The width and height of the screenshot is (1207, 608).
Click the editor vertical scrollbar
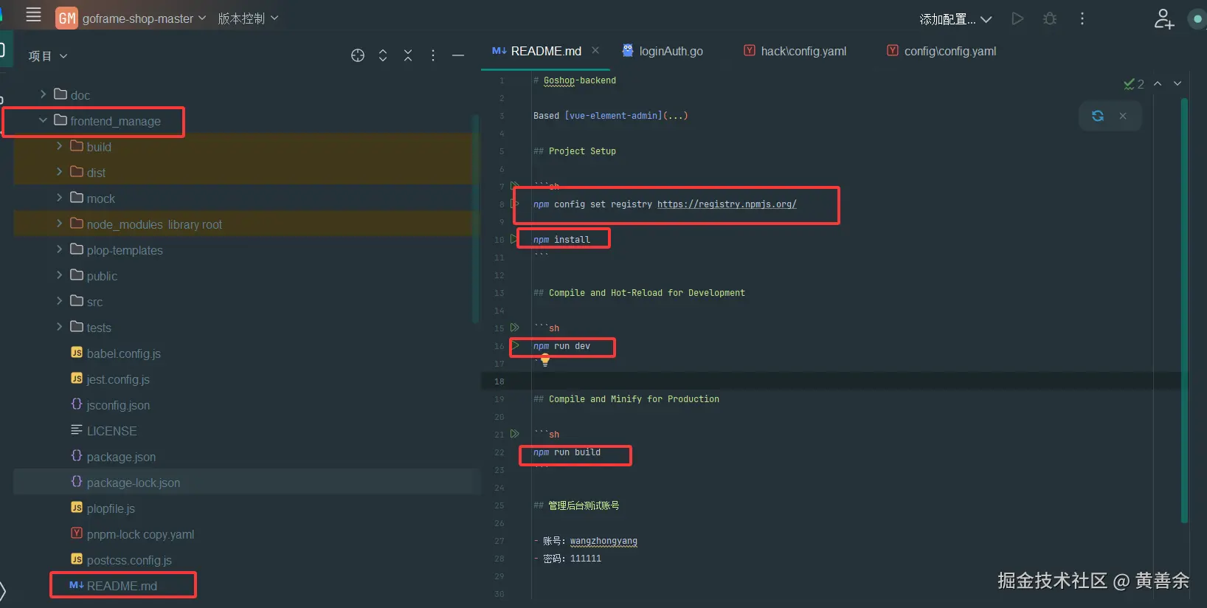click(x=1184, y=310)
